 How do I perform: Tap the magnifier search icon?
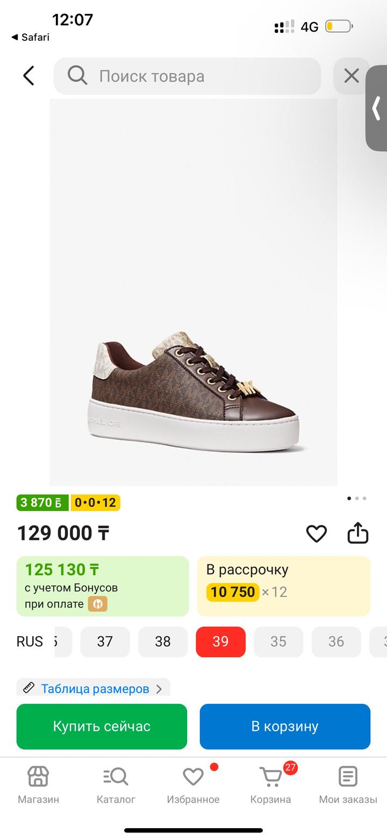click(77, 76)
